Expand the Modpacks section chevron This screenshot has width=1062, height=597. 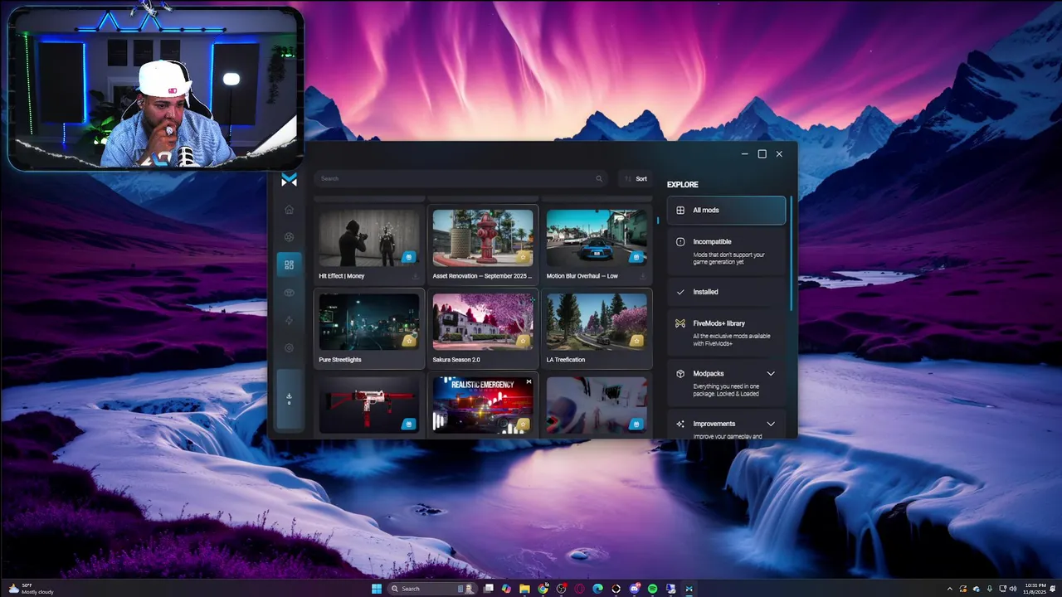[771, 374]
